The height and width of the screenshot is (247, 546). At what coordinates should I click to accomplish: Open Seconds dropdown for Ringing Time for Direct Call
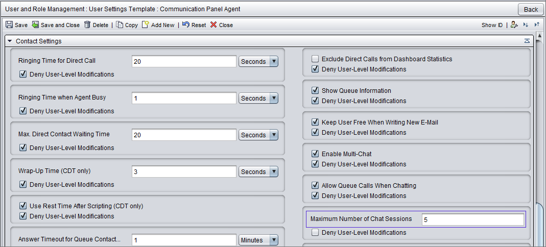(x=258, y=62)
